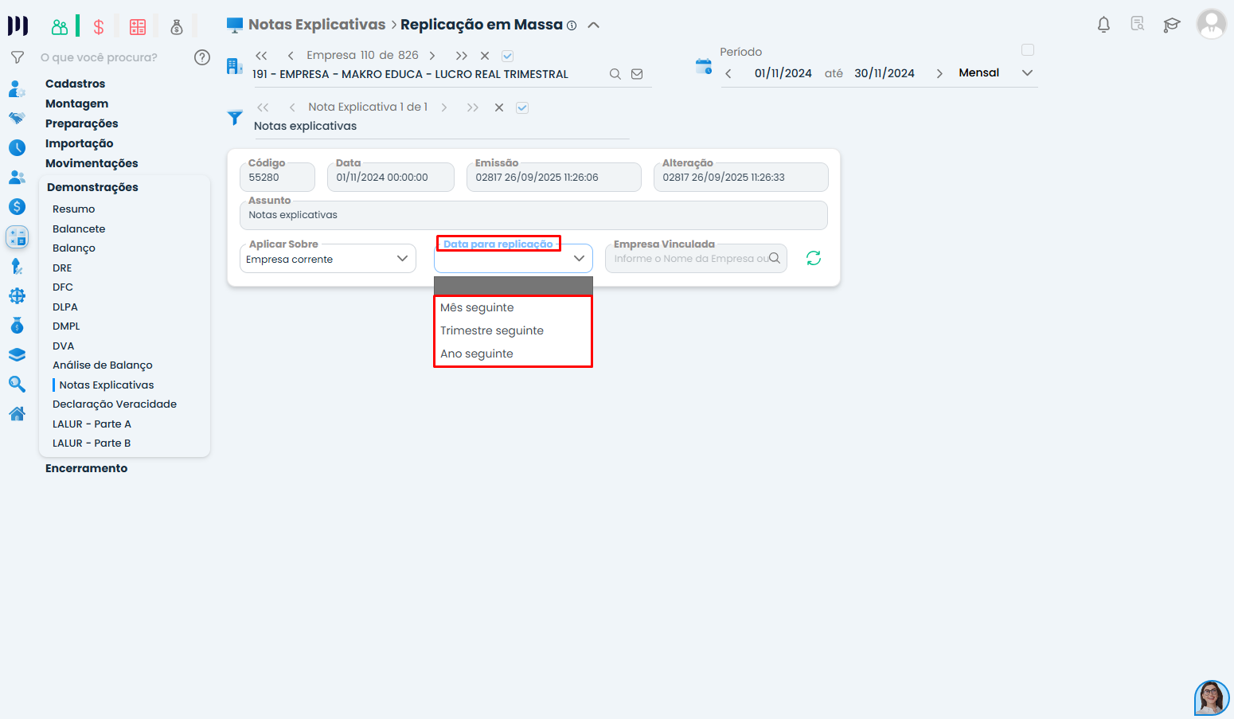
Task: Collapse the header with the chevron up arrow
Action: coord(593,25)
